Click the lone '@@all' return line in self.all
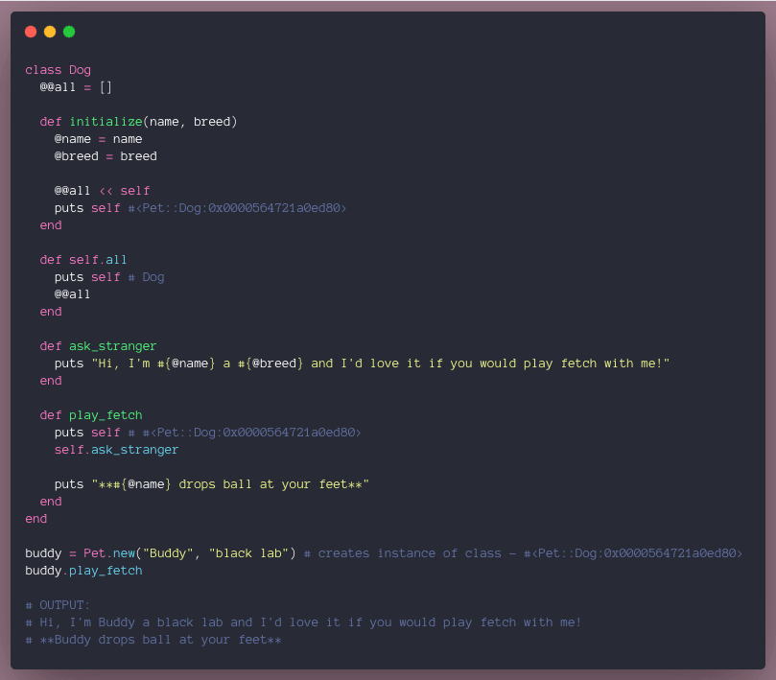Viewport: 776px width, 680px height. pos(72,294)
